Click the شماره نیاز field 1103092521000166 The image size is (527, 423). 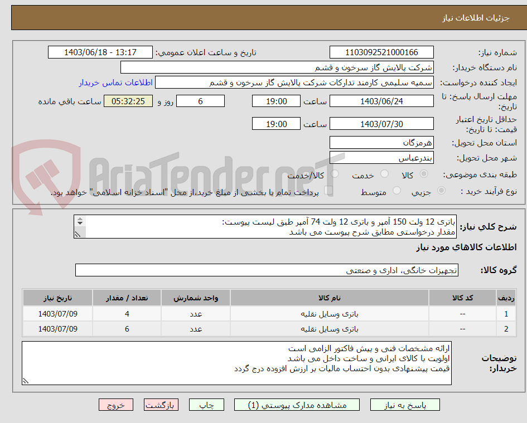coord(381,52)
